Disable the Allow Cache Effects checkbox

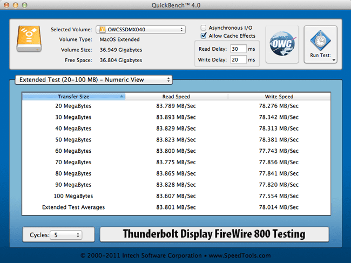[x=203, y=36]
